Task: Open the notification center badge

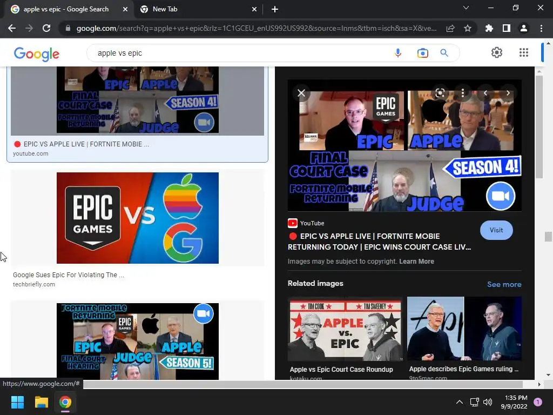Action: [538, 402]
